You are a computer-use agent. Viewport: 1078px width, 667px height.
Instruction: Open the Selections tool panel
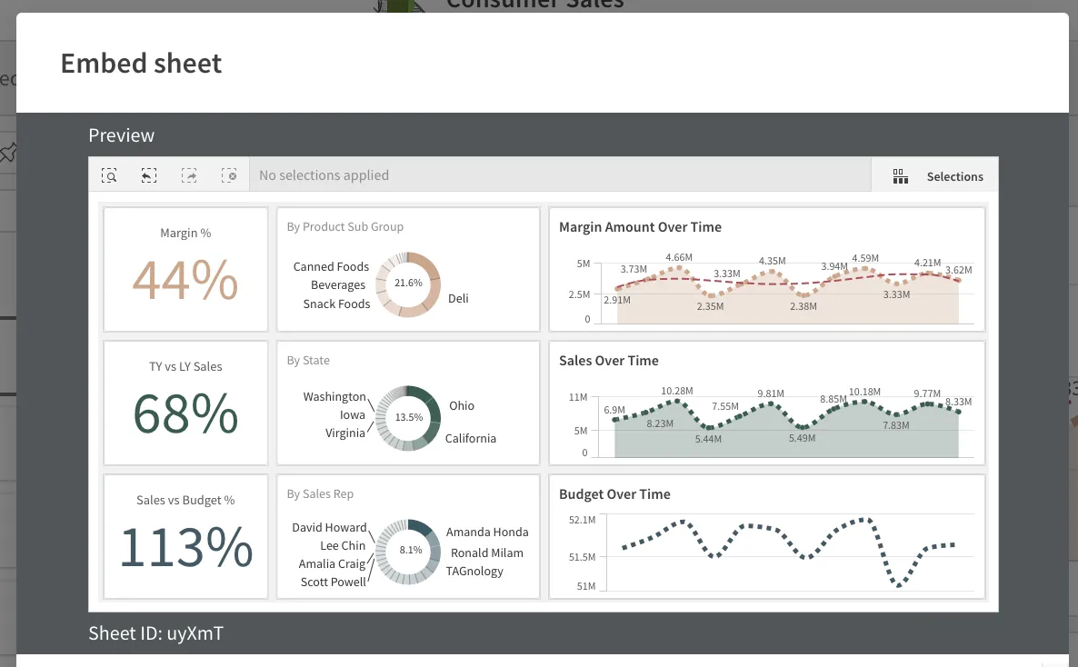(935, 175)
